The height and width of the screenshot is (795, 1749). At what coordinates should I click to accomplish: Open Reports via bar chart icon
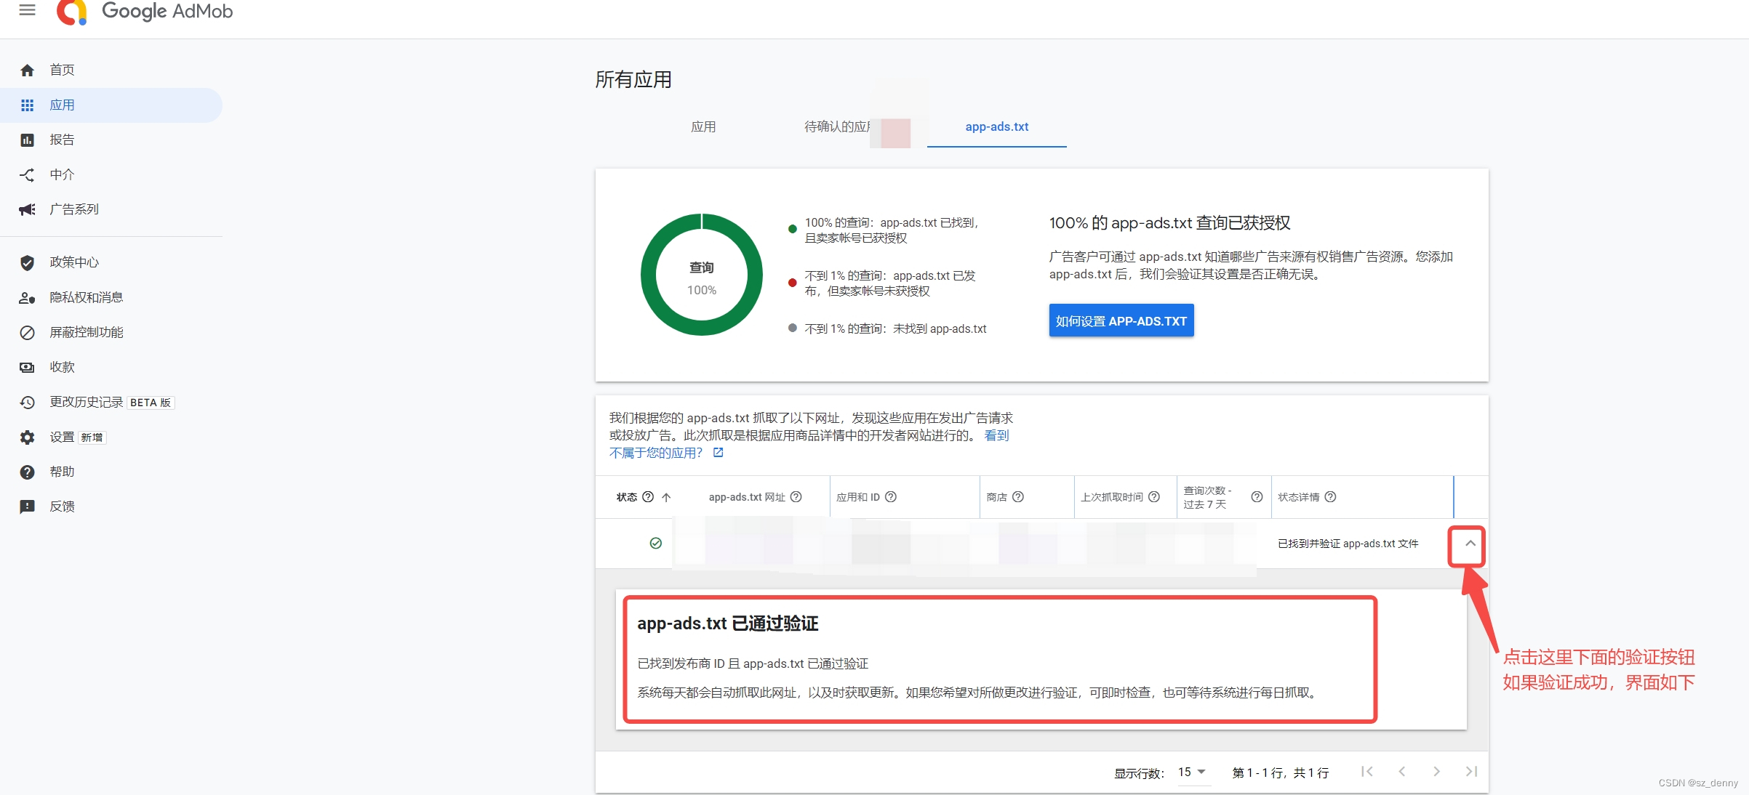[27, 140]
